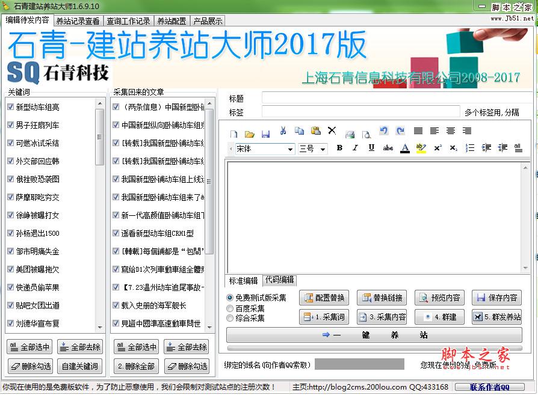Viewport: 538px width, 395px height.
Task: Click the Open folder icon
Action: coord(249,132)
